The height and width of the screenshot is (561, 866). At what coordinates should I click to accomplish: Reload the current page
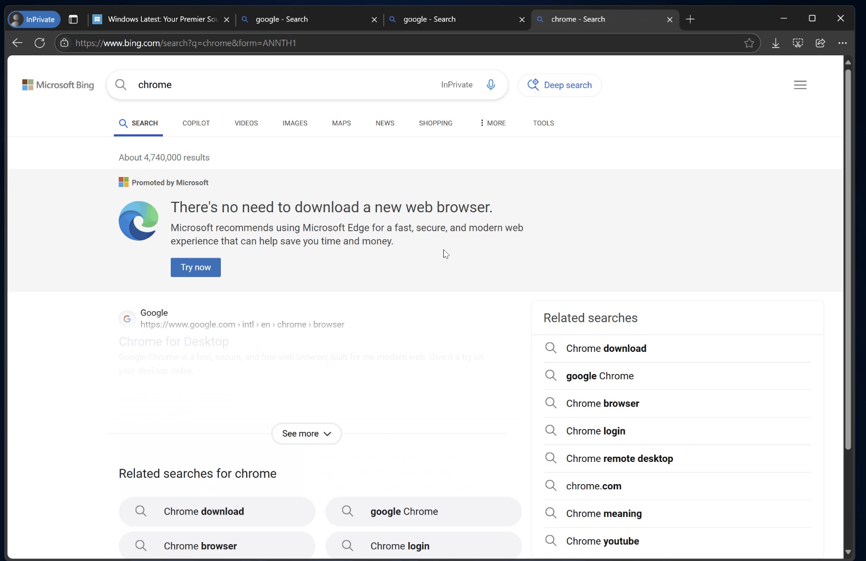(40, 43)
